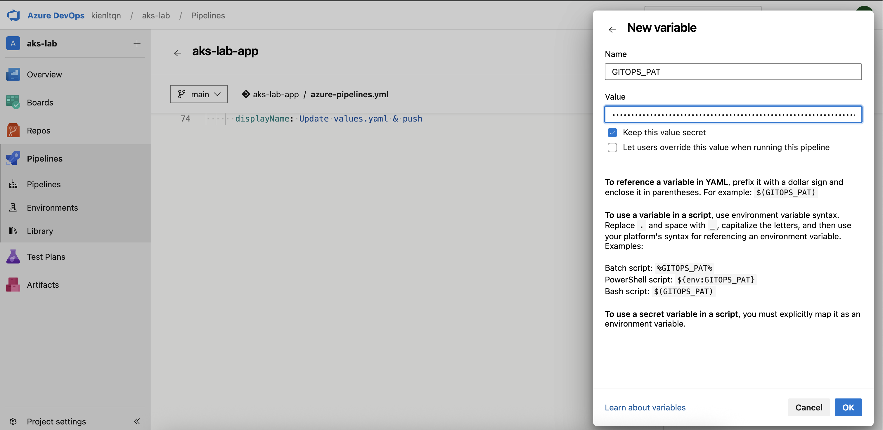Image resolution: width=883 pixels, height=430 pixels.
Task: Click line 74 displayName code text
Action: (x=328, y=119)
